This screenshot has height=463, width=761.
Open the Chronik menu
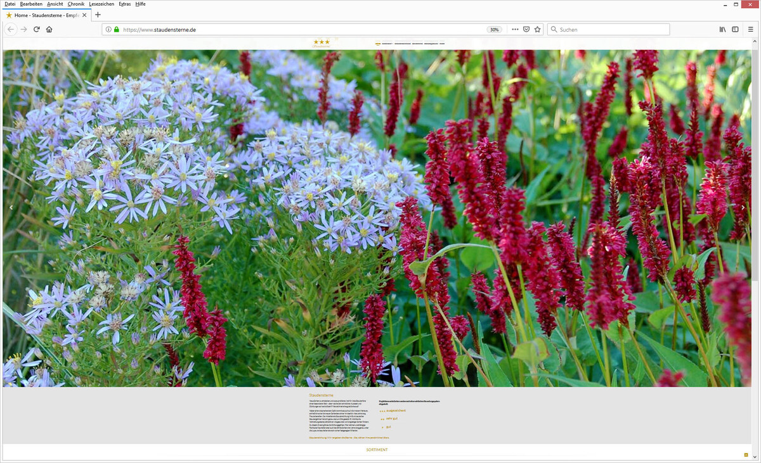[76, 4]
